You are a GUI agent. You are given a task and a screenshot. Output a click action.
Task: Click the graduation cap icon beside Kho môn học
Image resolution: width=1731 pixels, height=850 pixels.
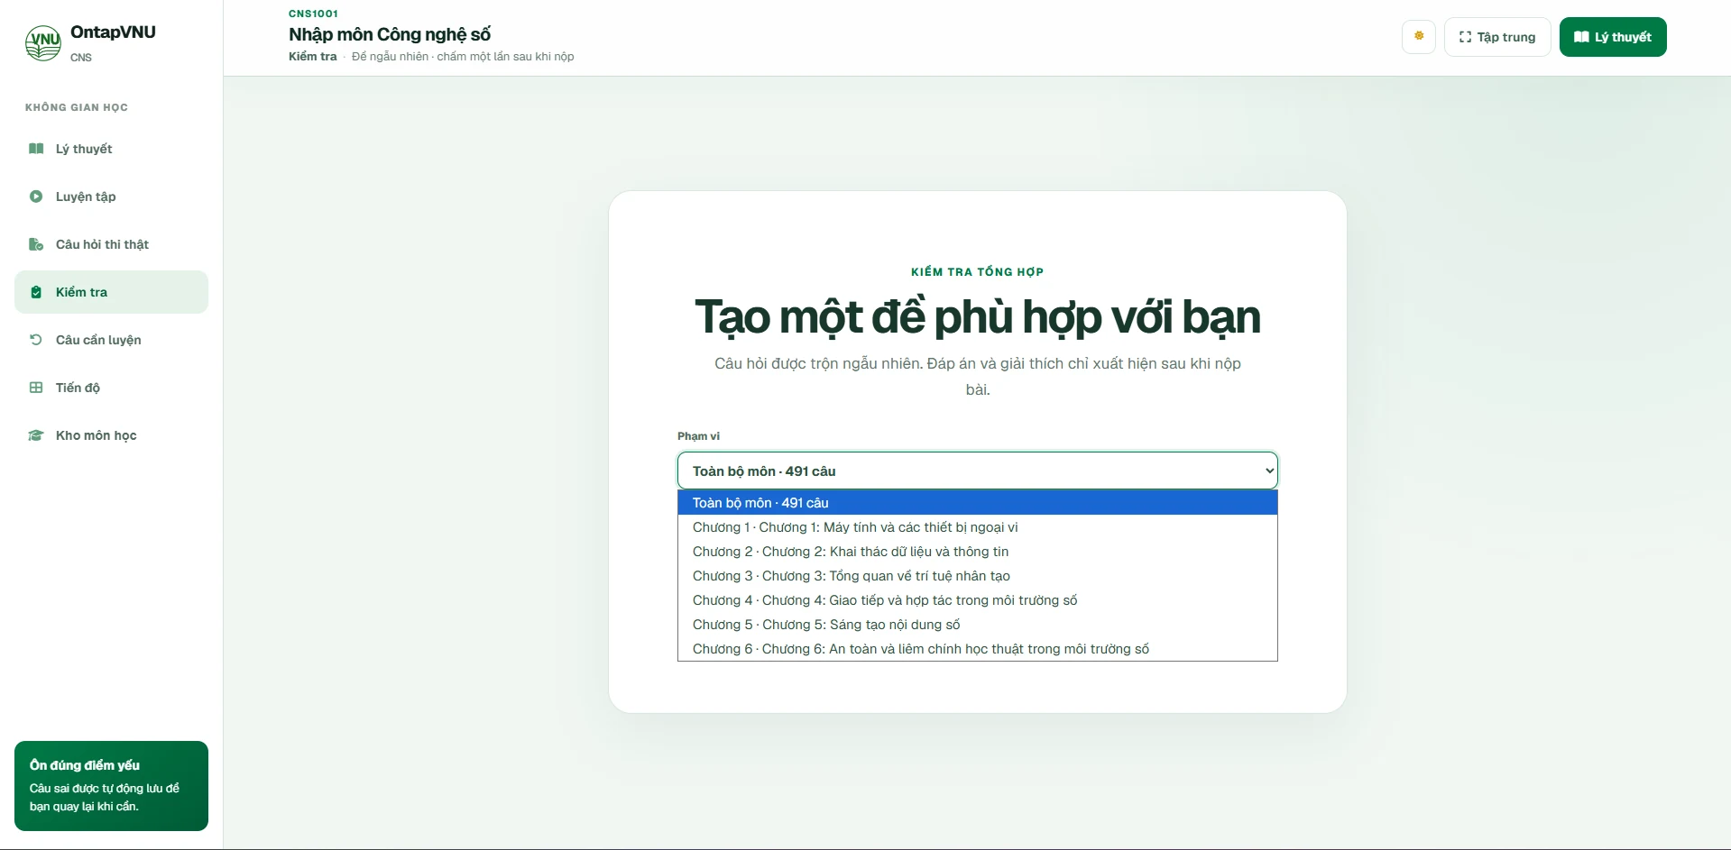[36, 435]
